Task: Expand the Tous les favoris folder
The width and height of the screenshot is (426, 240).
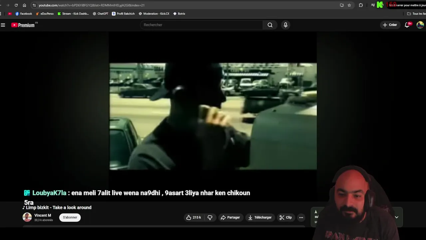Action: (416, 14)
